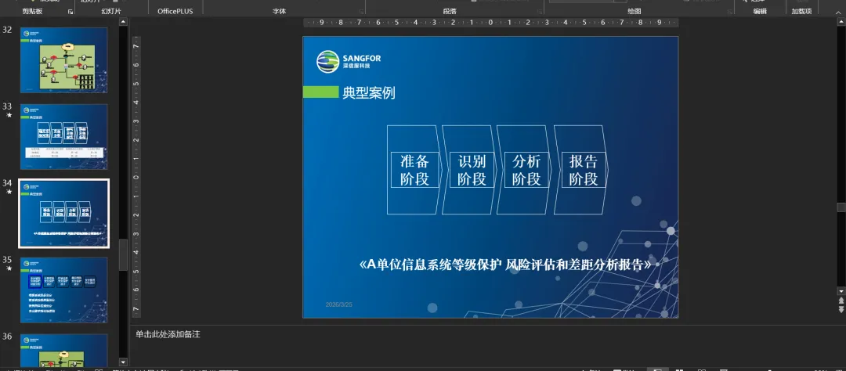Viewport: 846px width, 371px height.
Task: Click the animation star beside slide 33
Action: click(x=8, y=115)
